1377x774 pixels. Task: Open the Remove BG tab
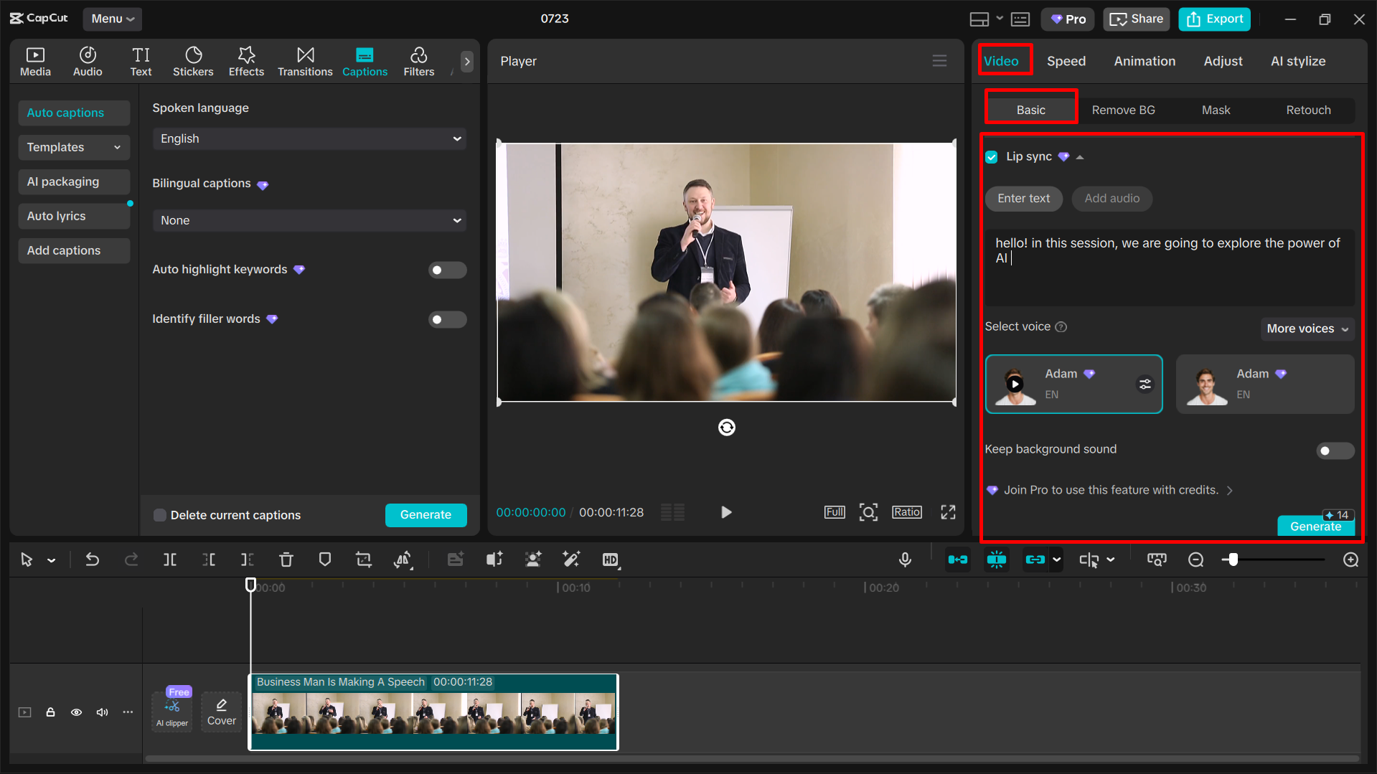click(x=1123, y=110)
